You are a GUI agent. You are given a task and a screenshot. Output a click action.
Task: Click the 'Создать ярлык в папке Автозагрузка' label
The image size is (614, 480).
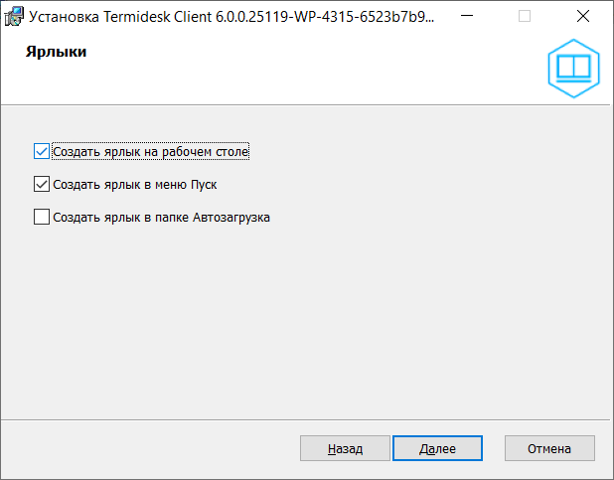pos(161,217)
